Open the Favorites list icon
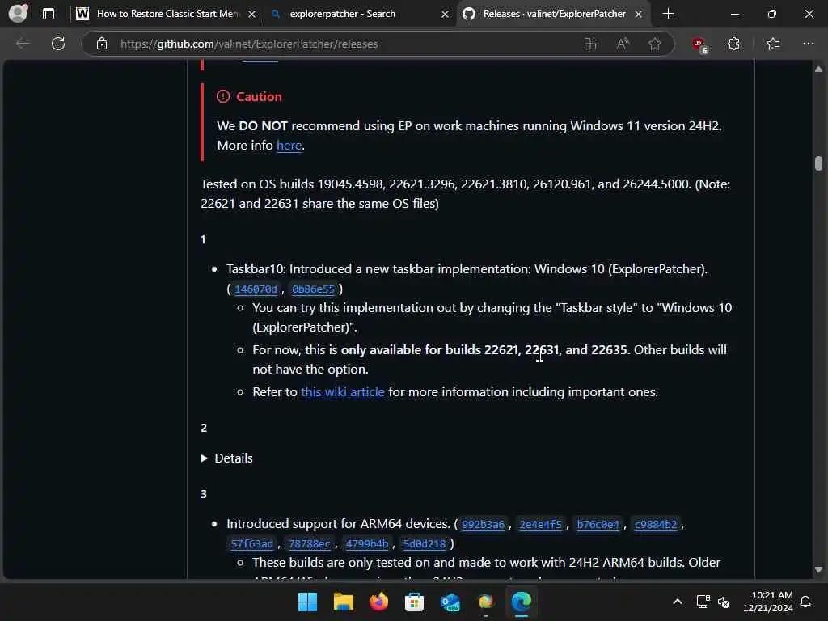Screen dimensions: 828x621 pos(772,44)
